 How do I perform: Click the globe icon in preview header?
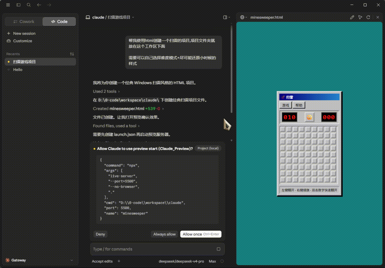[x=242, y=17]
